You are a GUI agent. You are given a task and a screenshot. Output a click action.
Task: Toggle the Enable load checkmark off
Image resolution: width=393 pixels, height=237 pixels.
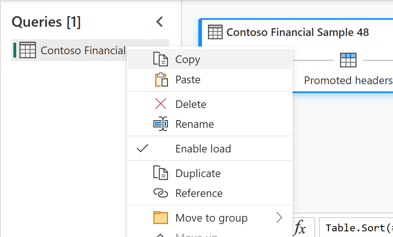pos(142,148)
